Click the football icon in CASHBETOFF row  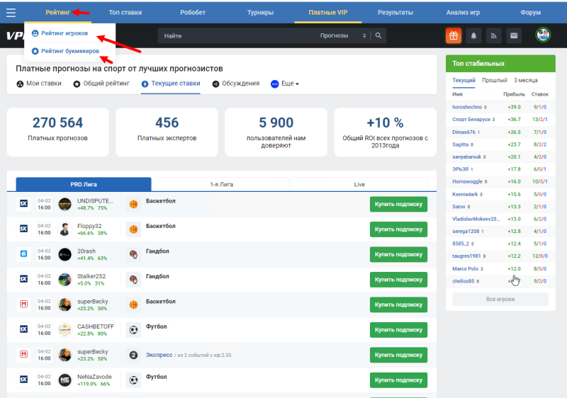(x=133, y=329)
